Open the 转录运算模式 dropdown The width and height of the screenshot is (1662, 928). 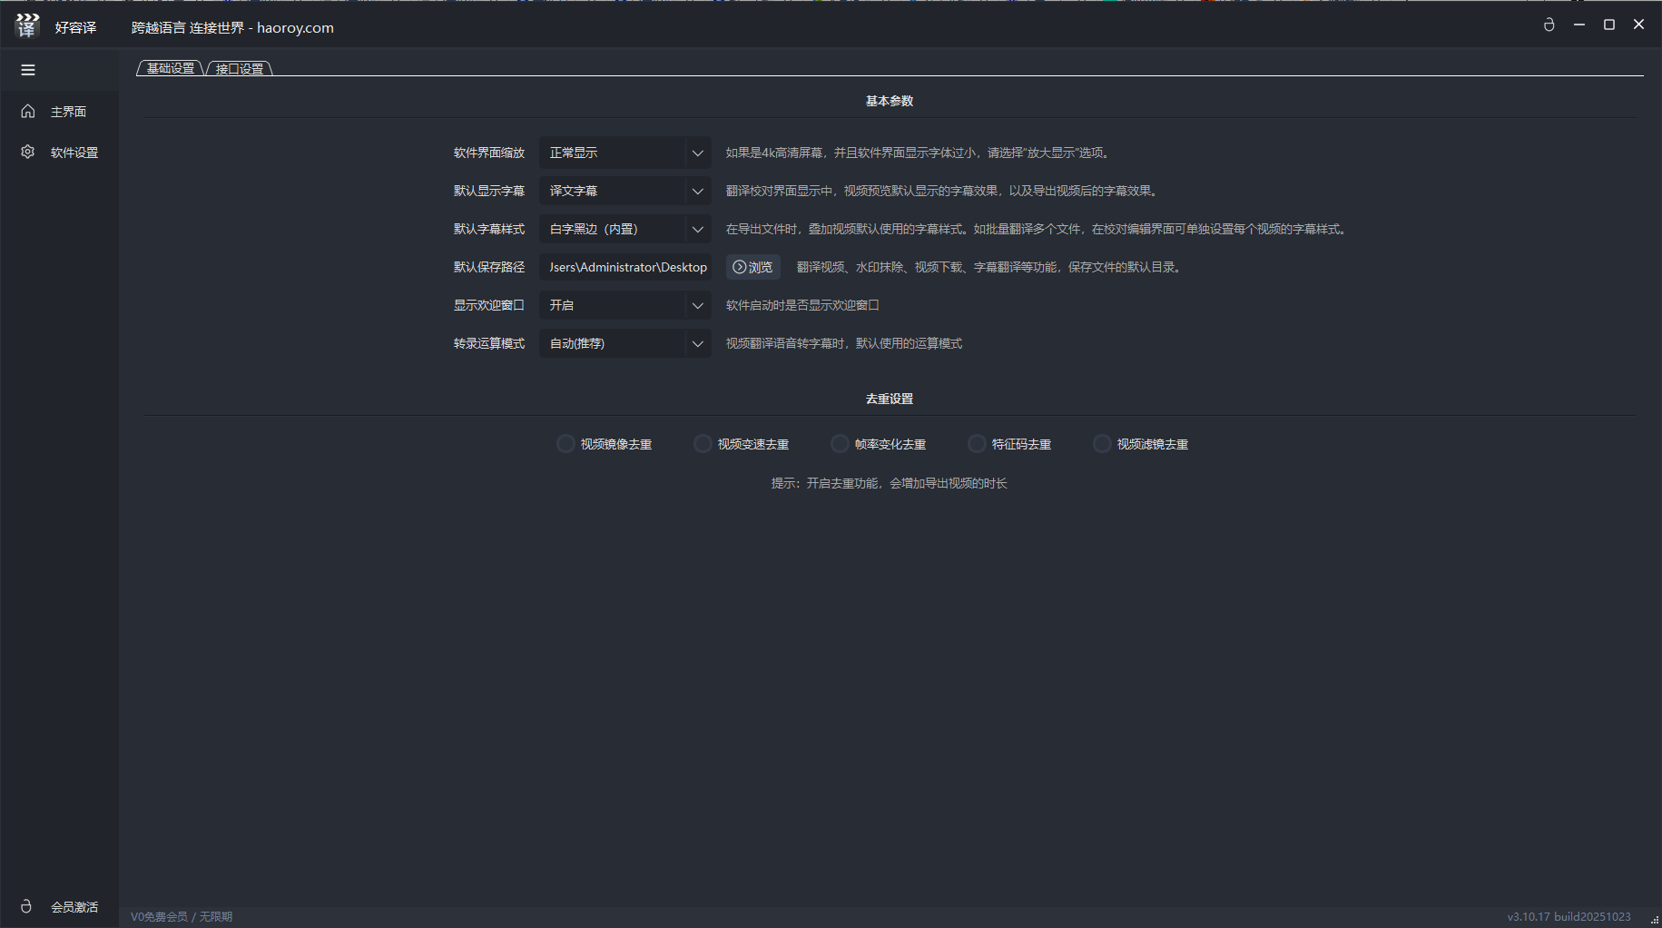coord(624,343)
